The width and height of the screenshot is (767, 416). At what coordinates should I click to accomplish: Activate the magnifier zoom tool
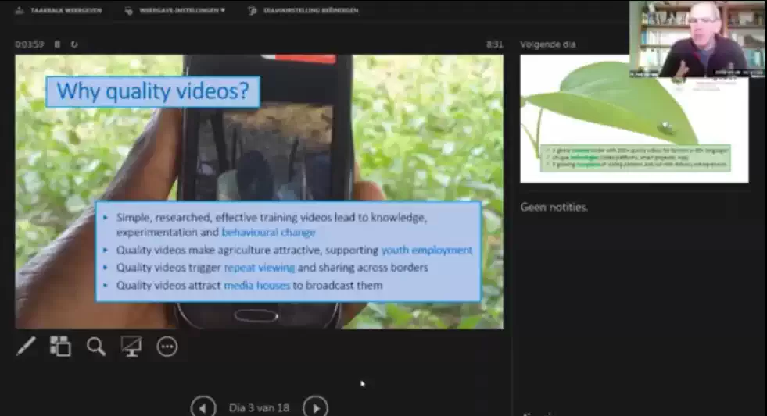[96, 347]
